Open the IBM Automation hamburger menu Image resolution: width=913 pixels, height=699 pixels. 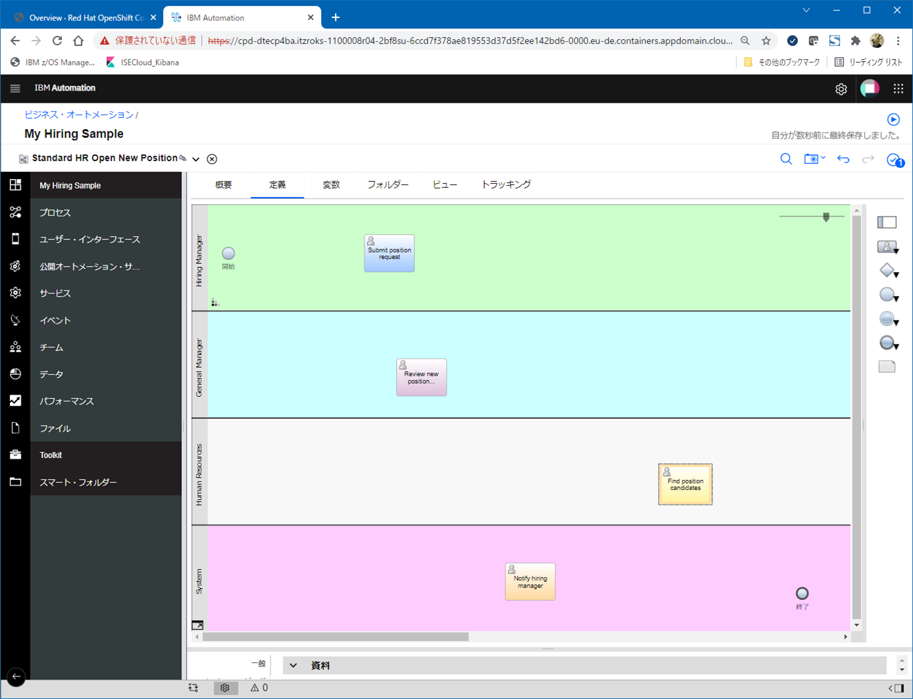(15, 88)
